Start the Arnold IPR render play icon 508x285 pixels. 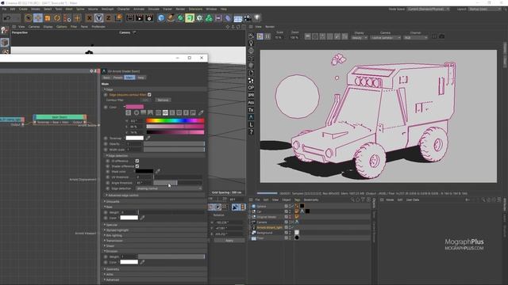[x=260, y=36]
